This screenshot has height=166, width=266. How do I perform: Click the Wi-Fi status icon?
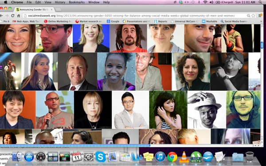pos(205,2)
